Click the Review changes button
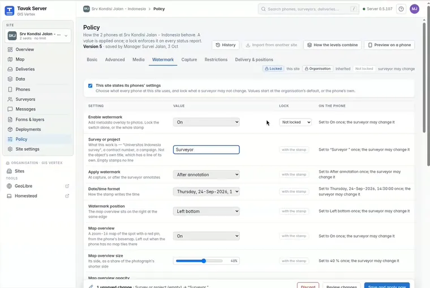430x288 pixels. coord(341,286)
